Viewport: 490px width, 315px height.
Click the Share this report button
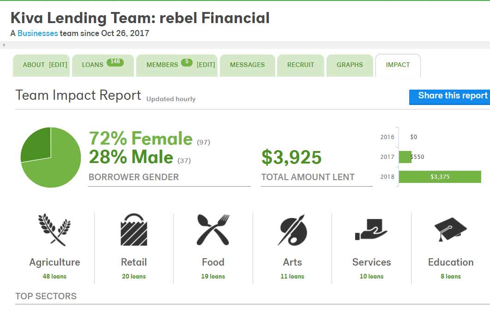[450, 97]
